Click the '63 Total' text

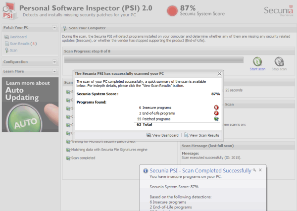coord(145,124)
